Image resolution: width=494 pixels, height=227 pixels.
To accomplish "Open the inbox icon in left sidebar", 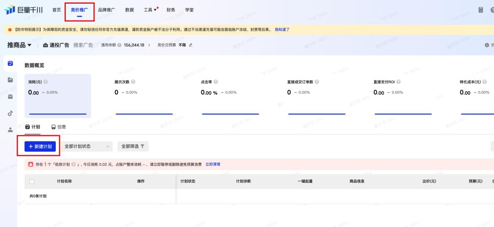I will (x=11, y=96).
